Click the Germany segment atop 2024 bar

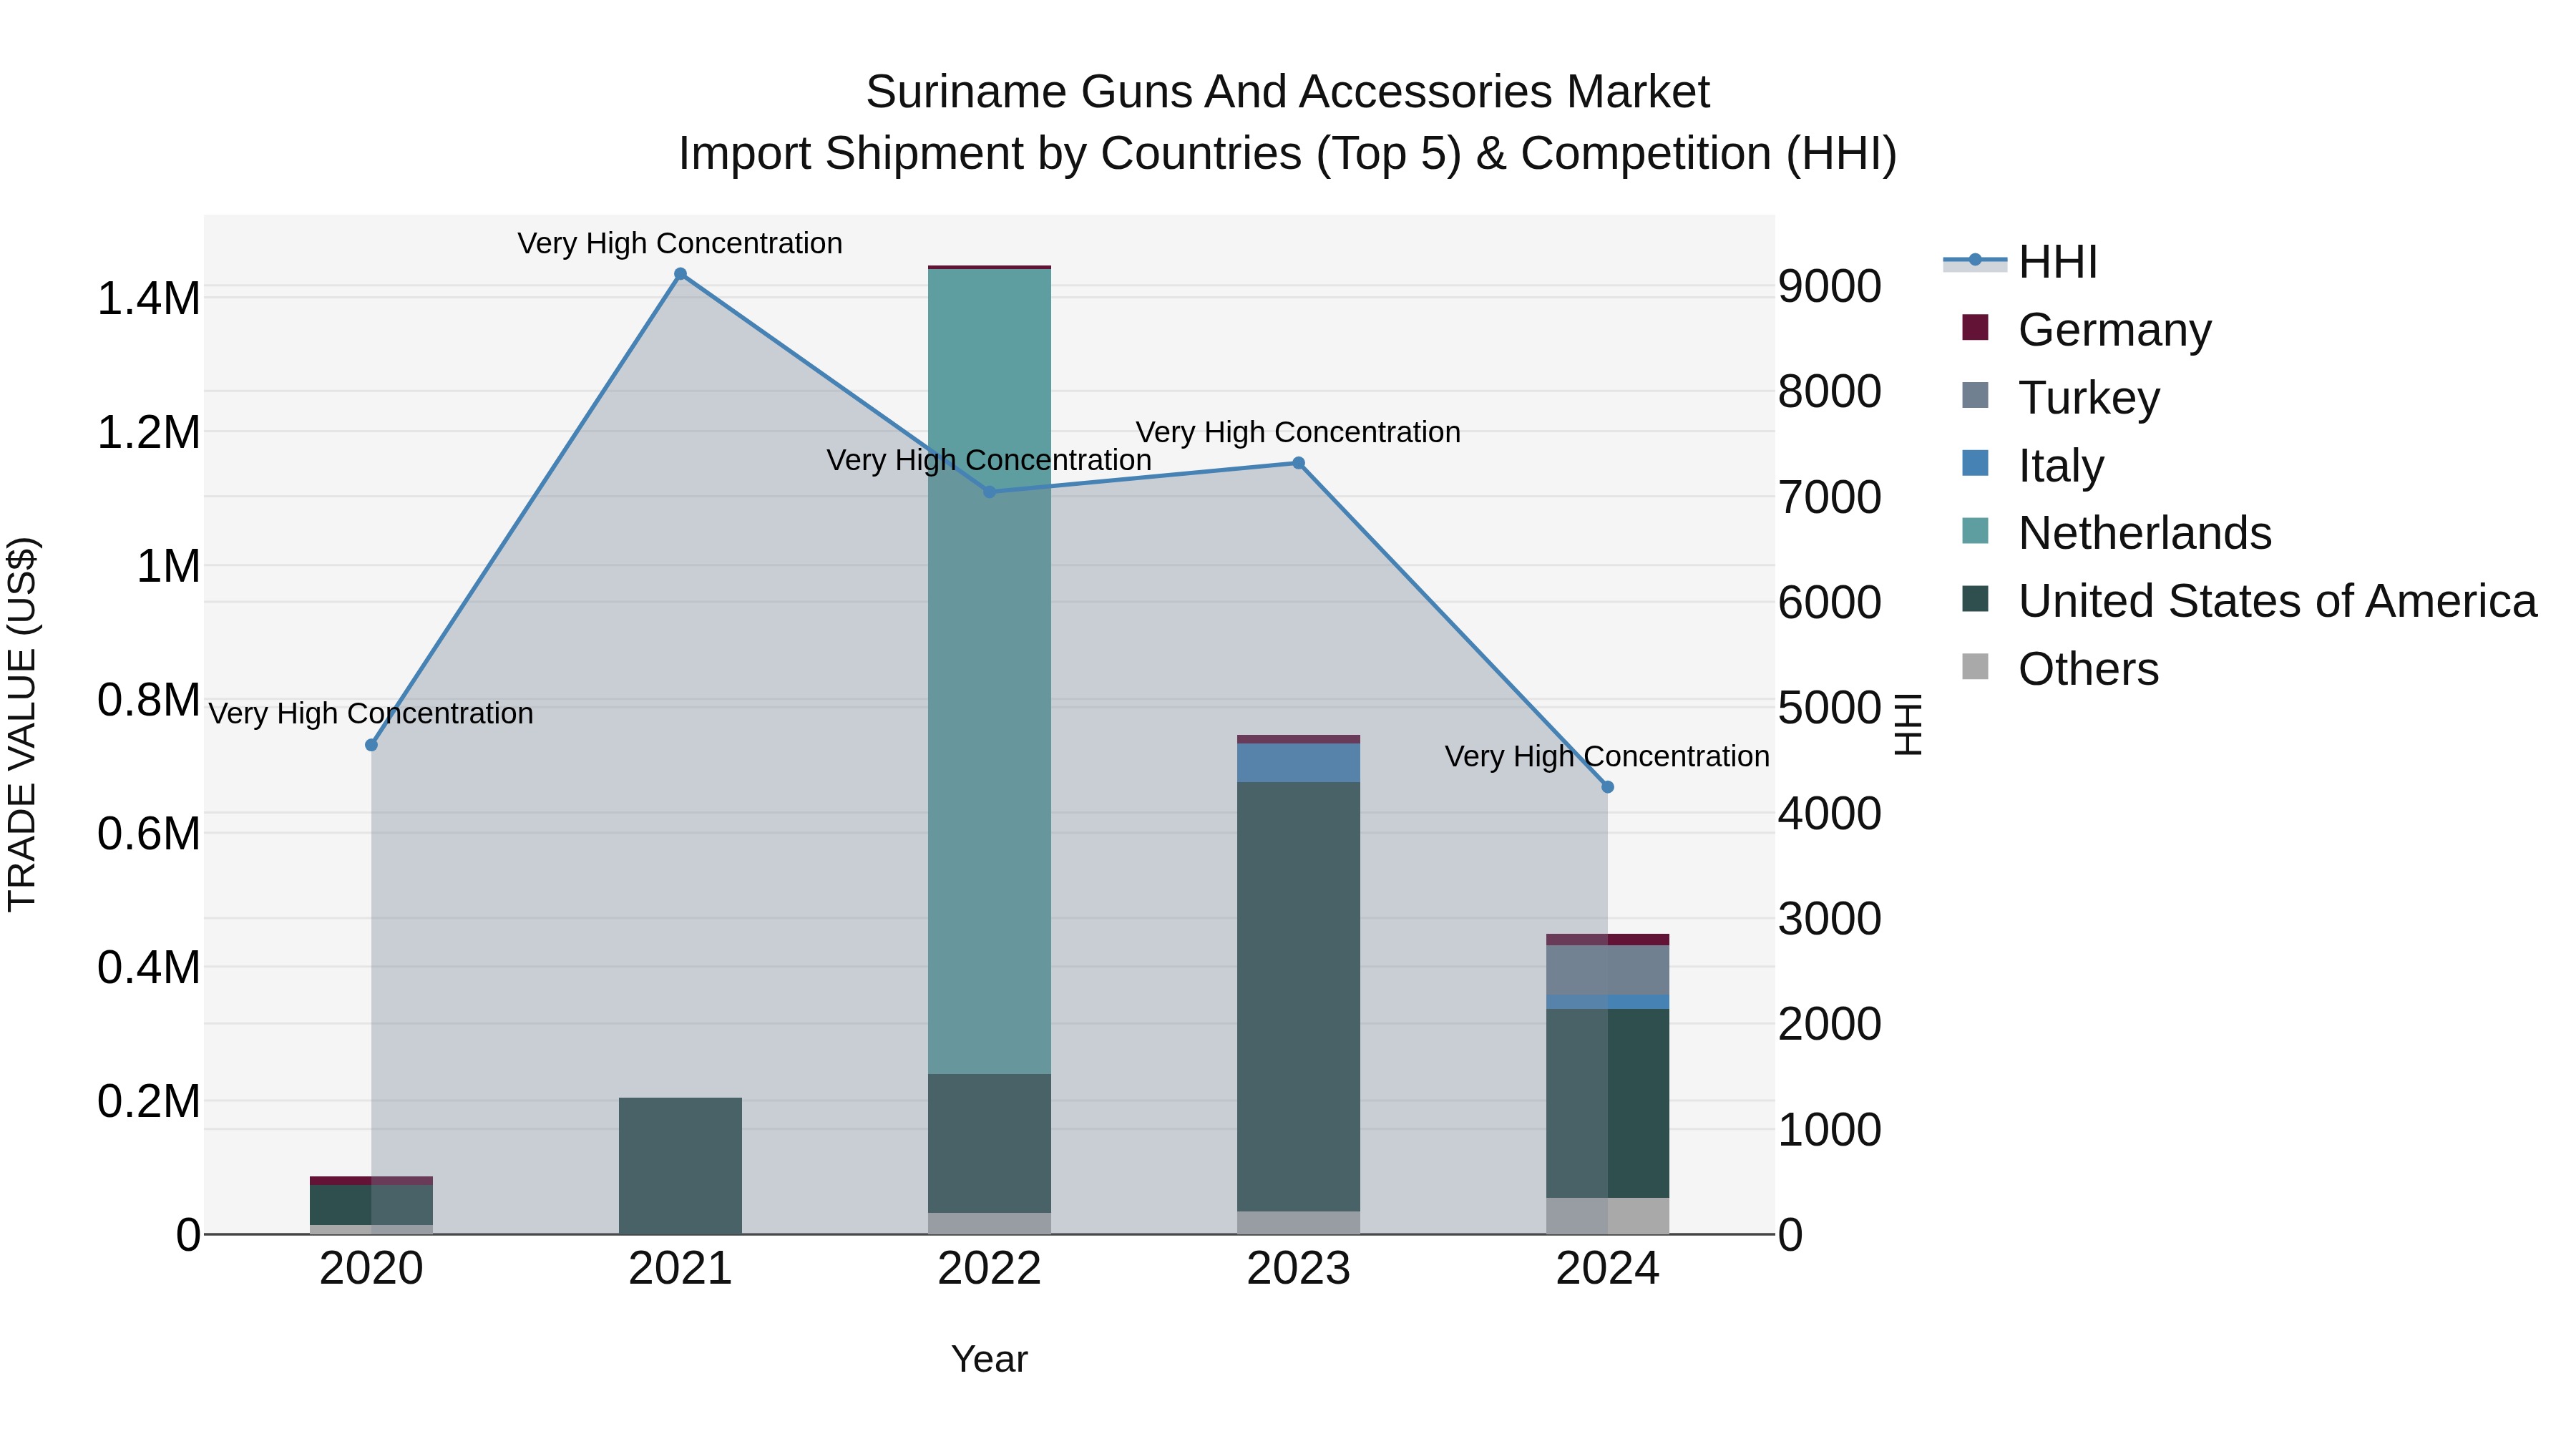(x=1607, y=939)
